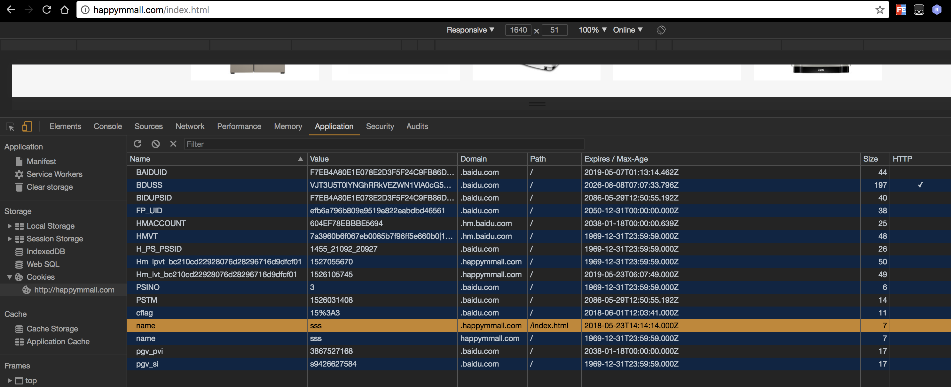Expand Session Storage in the sidebar
Image resolution: width=951 pixels, height=387 pixels.
tap(10, 239)
